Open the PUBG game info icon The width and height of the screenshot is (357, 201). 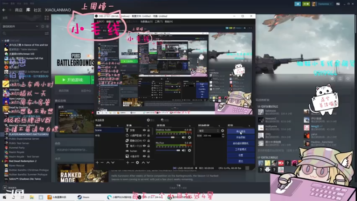coord(340,79)
